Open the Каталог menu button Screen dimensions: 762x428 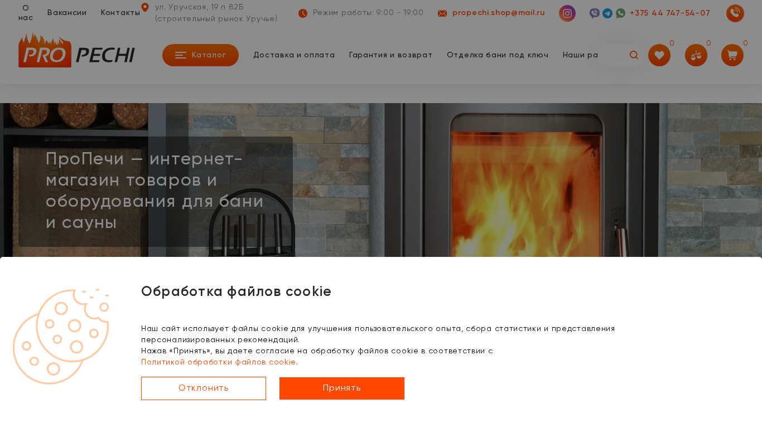tap(200, 55)
